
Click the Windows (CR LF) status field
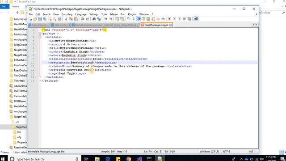[x=209, y=152]
